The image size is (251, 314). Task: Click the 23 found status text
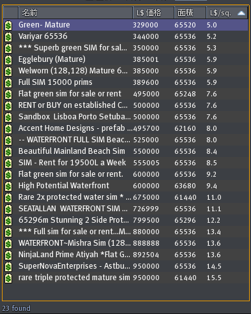tap(16, 308)
